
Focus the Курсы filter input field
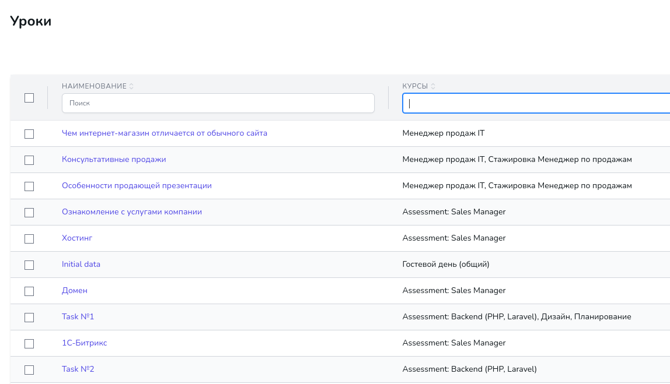click(537, 103)
